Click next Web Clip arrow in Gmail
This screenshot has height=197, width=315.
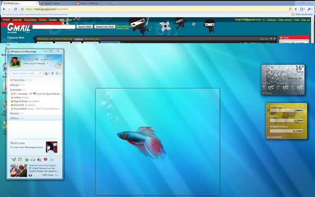[x=275, y=39]
